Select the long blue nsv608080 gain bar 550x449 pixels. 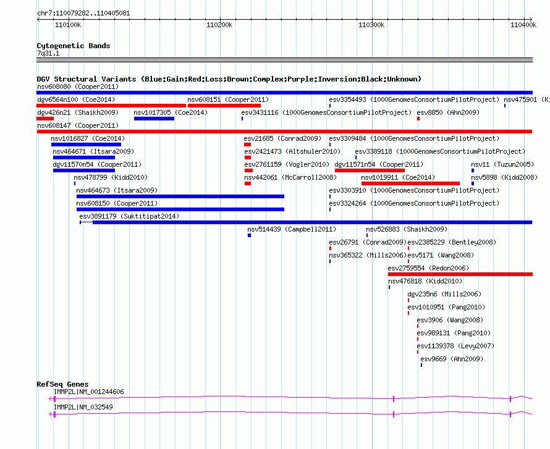pos(284,93)
